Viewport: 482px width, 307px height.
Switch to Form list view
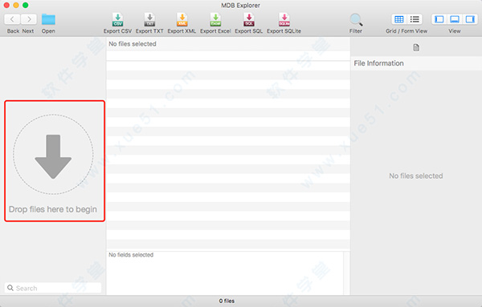[415, 19]
